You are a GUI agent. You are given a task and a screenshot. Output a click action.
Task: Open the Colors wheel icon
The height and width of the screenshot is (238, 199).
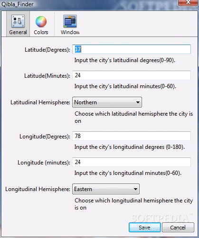click(x=41, y=25)
